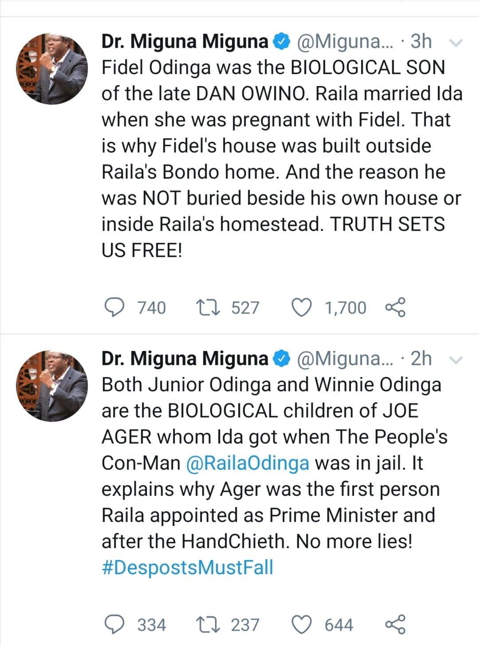Screen dimensions: 479x645
Task: Open the @RailaOdinga mention link
Action: pyautogui.click(x=247, y=463)
